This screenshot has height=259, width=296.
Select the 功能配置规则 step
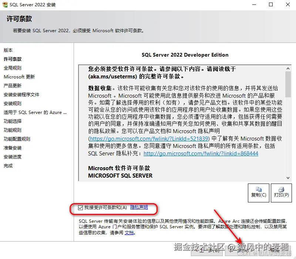[x=17, y=139]
